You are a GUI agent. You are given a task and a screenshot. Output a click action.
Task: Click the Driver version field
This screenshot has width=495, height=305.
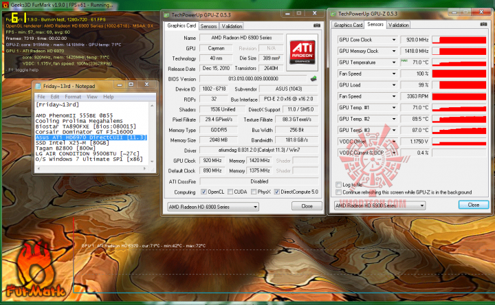259,150
